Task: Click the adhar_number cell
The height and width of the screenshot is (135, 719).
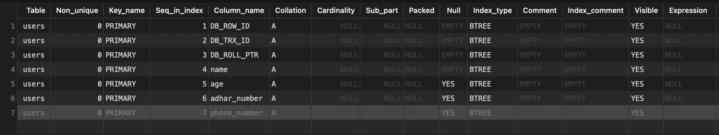Action: [x=239, y=99]
